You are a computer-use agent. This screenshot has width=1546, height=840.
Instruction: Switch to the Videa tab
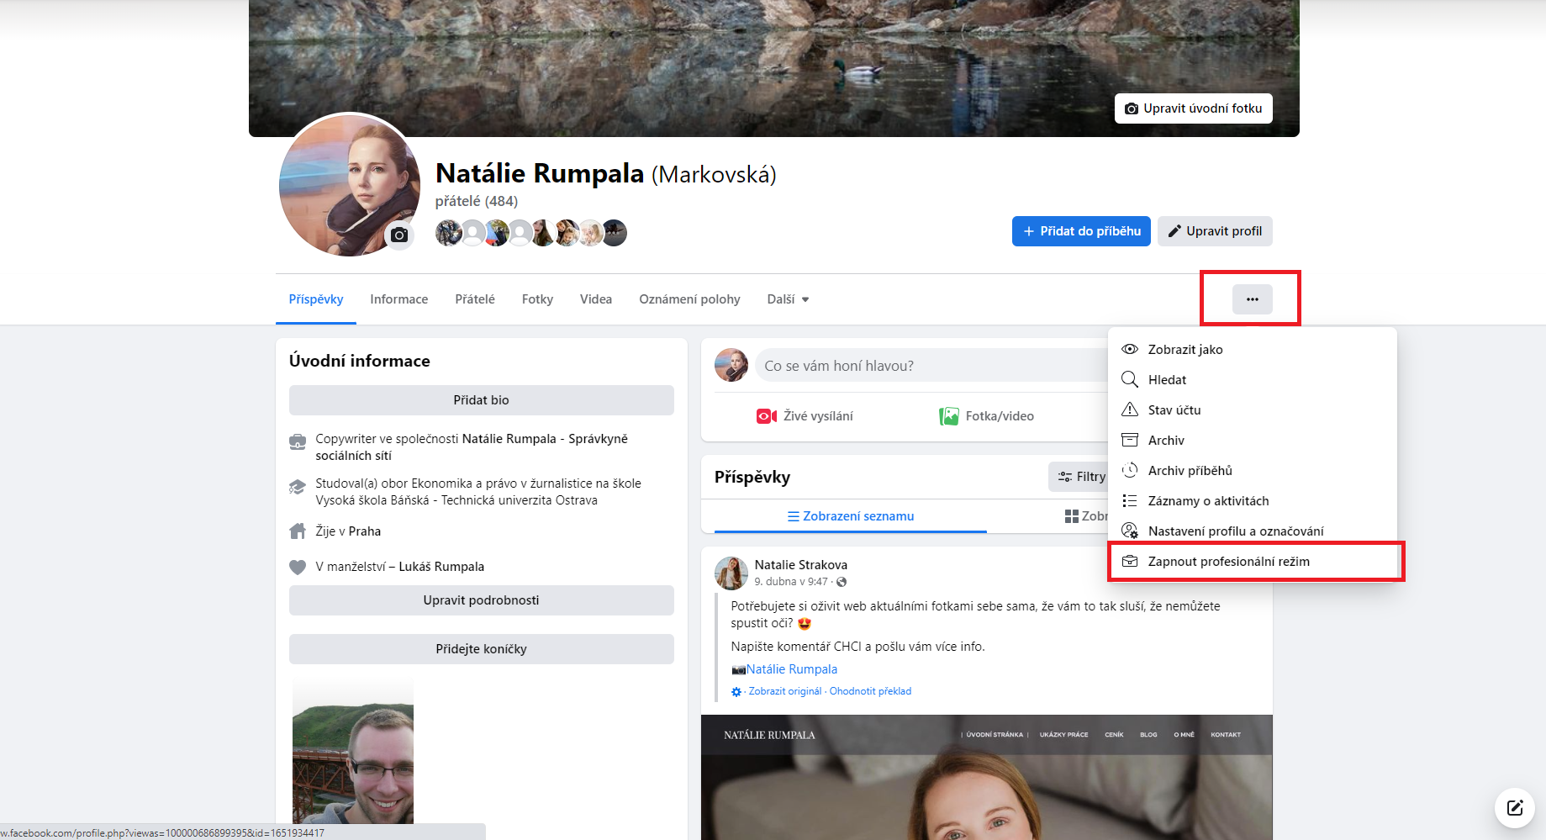pyautogui.click(x=596, y=299)
